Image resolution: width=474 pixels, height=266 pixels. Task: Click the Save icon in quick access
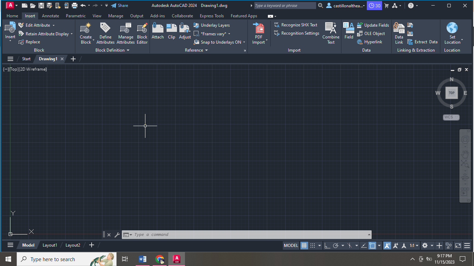41,6
